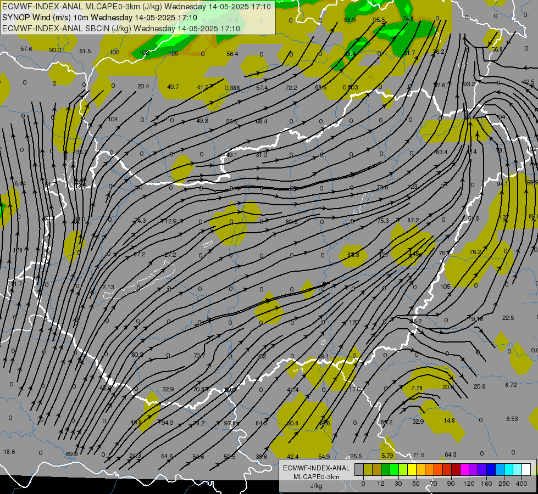Click the legend tick label 30
The height and width of the screenshot is (494, 538).
point(398,484)
